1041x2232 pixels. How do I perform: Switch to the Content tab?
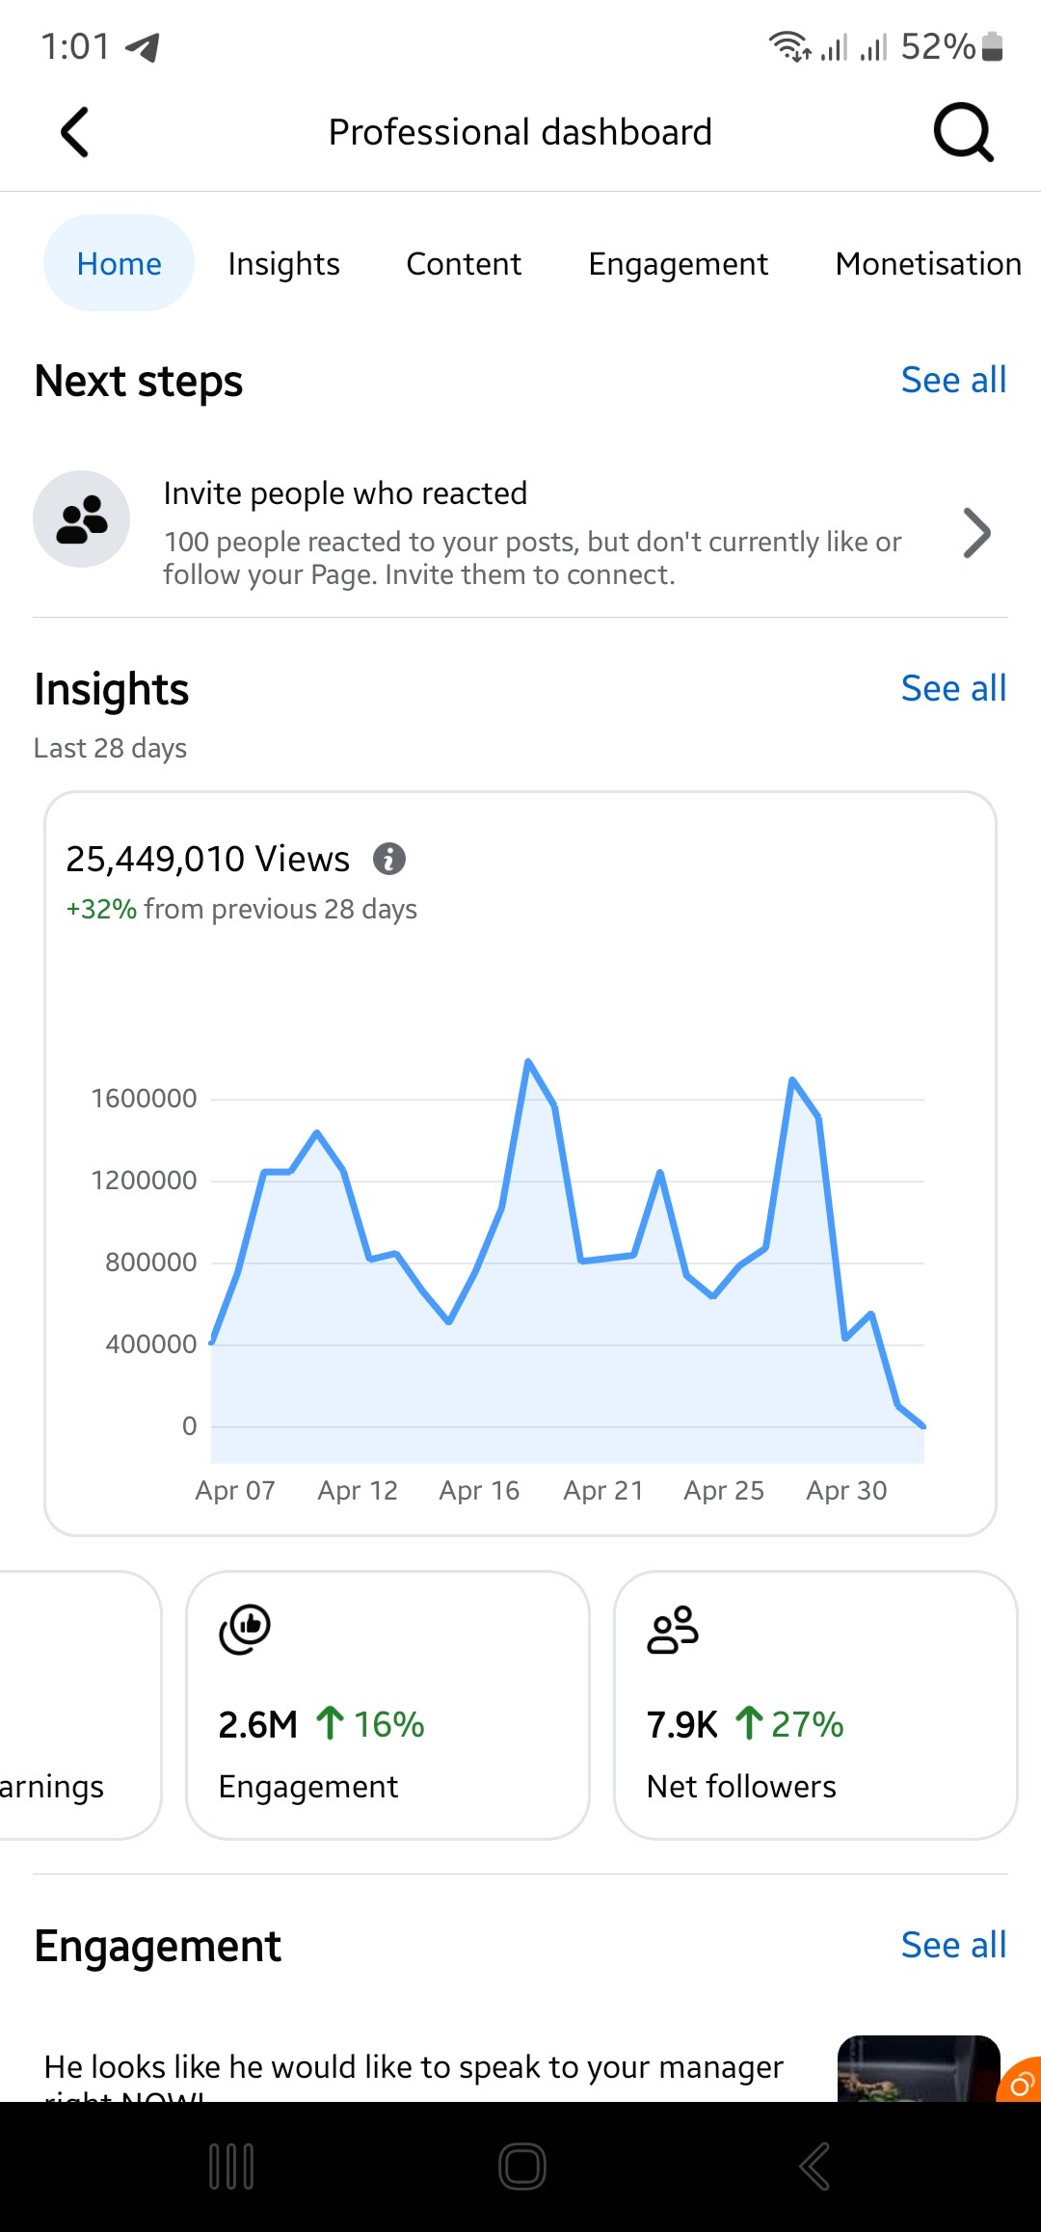coord(464,263)
